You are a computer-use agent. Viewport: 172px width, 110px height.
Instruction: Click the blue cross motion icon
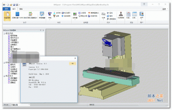click(x=62, y=16)
